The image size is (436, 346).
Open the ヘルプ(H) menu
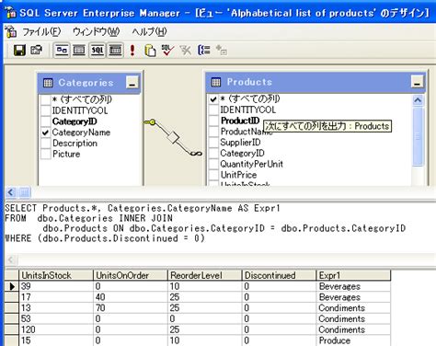[x=149, y=32]
